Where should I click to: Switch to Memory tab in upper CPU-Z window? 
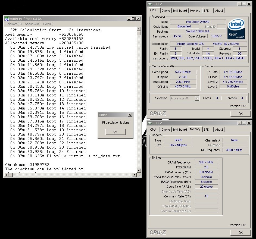195,11
